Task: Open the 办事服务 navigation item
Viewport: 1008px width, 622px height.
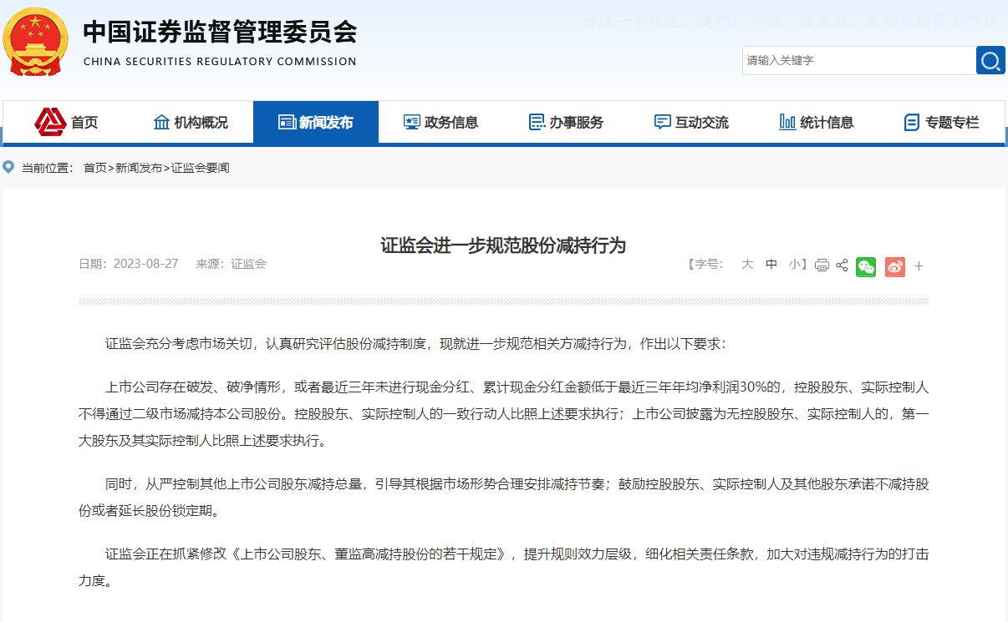Action: pos(566,123)
